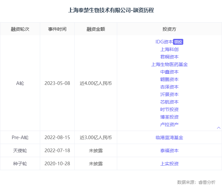The width and height of the screenshot is (222, 194).
Task: Click the 数据来源：睿兽分析 footer text
Action: [197, 182]
